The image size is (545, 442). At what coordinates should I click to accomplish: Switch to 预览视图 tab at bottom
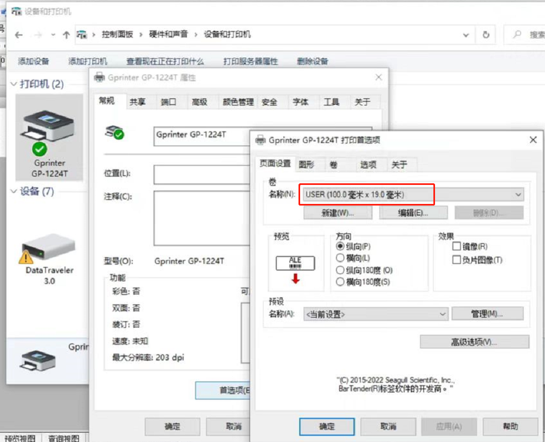20,438
